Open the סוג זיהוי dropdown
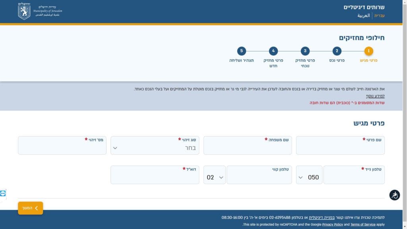Screen dimensions: 407x229 click(x=155, y=148)
